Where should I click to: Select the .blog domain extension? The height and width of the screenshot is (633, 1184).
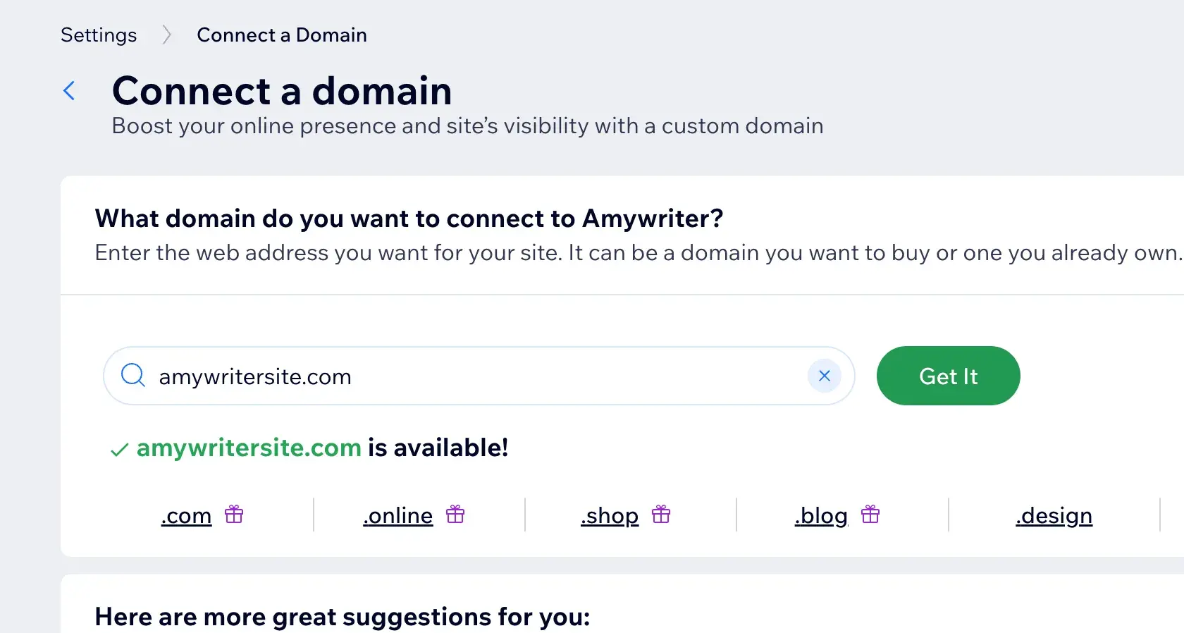821,516
